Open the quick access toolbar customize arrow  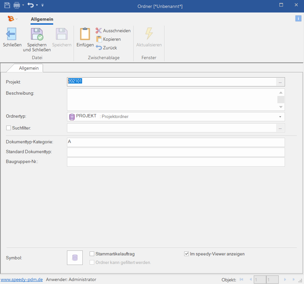point(42,5)
